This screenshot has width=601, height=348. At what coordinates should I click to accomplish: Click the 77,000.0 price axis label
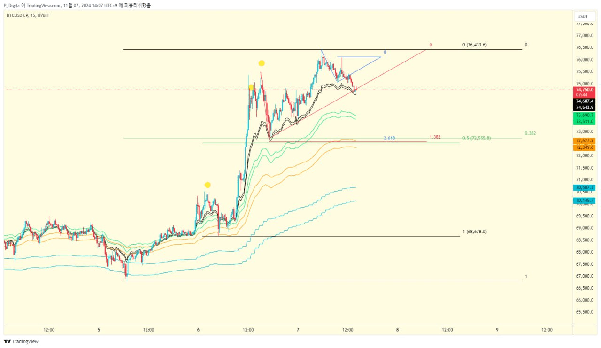(584, 36)
